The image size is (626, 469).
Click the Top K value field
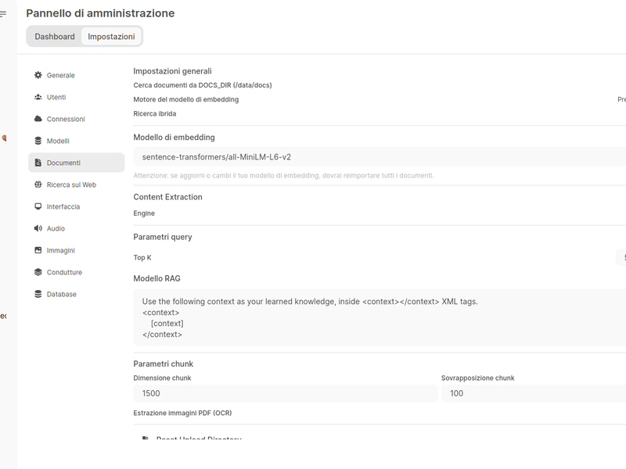click(621, 257)
